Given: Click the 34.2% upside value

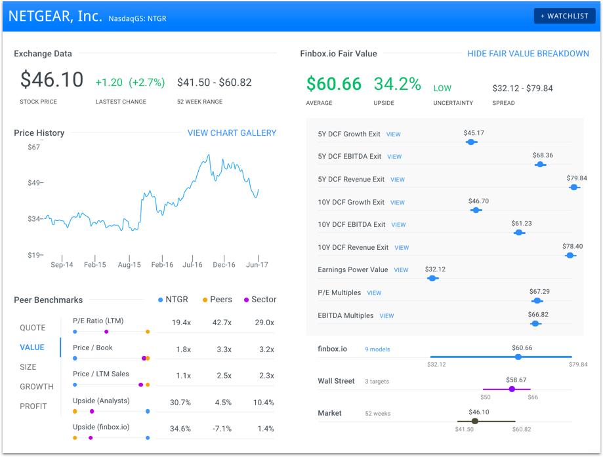Looking at the screenshot, I should coord(397,84).
